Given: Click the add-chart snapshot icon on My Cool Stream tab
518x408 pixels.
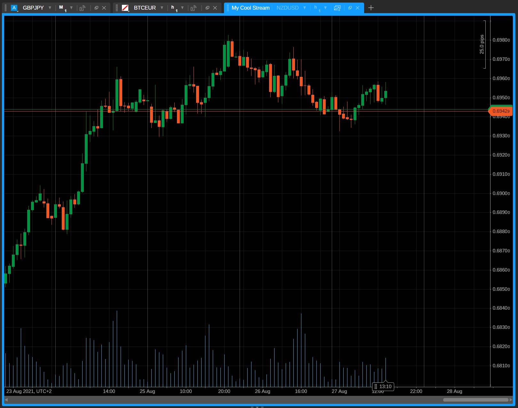Looking at the screenshot, I should pyautogui.click(x=337, y=8).
